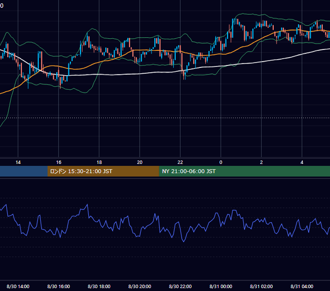Click the 8/31 00:00 date label

(x=221, y=286)
